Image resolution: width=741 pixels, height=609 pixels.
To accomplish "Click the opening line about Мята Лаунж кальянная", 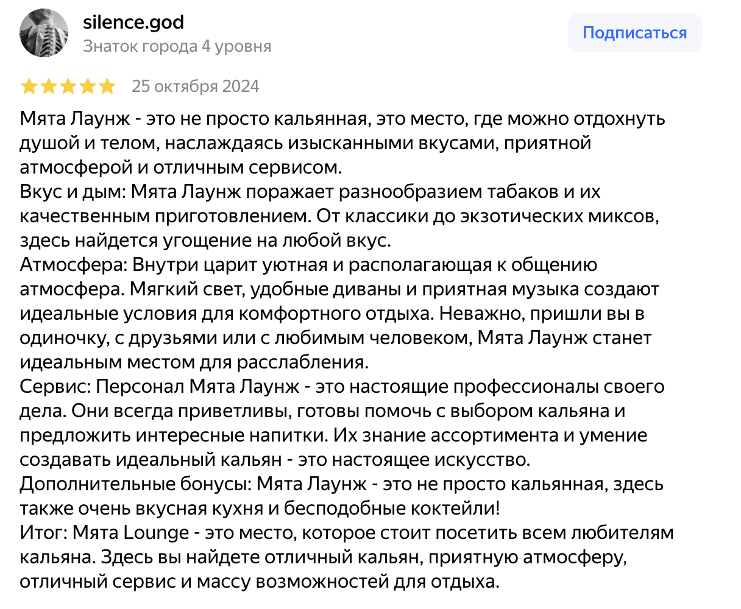I will 341,119.
